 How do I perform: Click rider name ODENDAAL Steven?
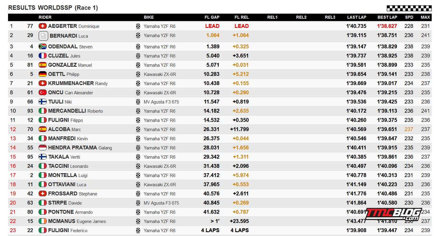pos(70,47)
